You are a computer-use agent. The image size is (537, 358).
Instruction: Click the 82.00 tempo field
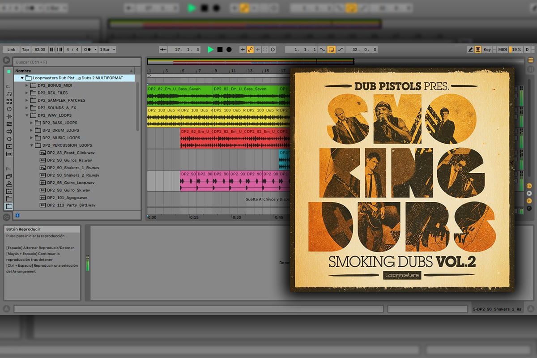click(40, 50)
